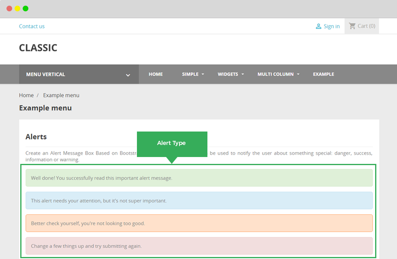Screen dimensions: 397x259
Task: Click the green success alert message
Action: coord(199,178)
